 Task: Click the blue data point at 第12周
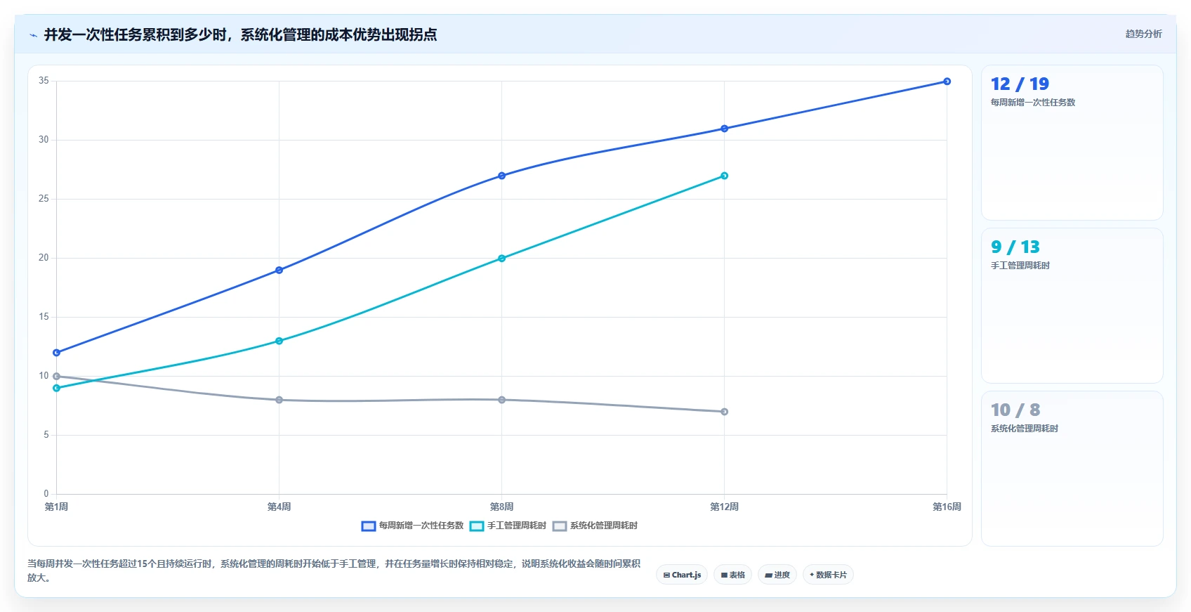tap(725, 129)
